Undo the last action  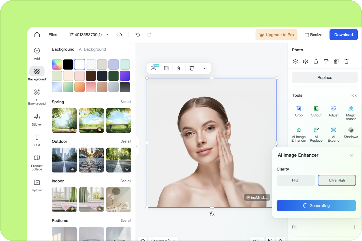137,35
